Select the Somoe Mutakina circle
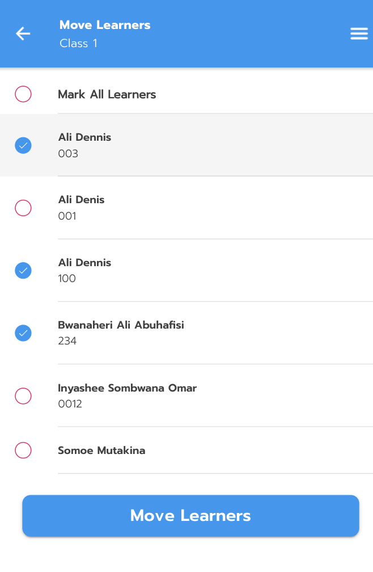373x572 pixels. pyautogui.click(x=23, y=451)
